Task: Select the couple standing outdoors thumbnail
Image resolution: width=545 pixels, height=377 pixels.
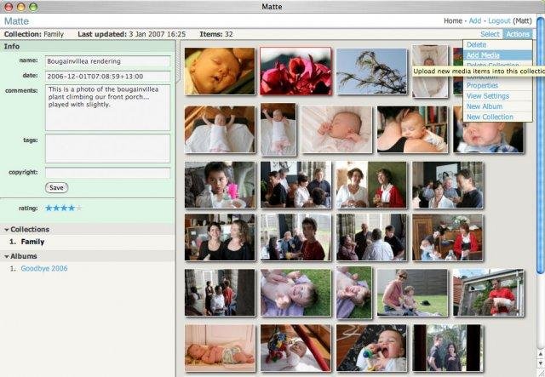Action: 447,348
